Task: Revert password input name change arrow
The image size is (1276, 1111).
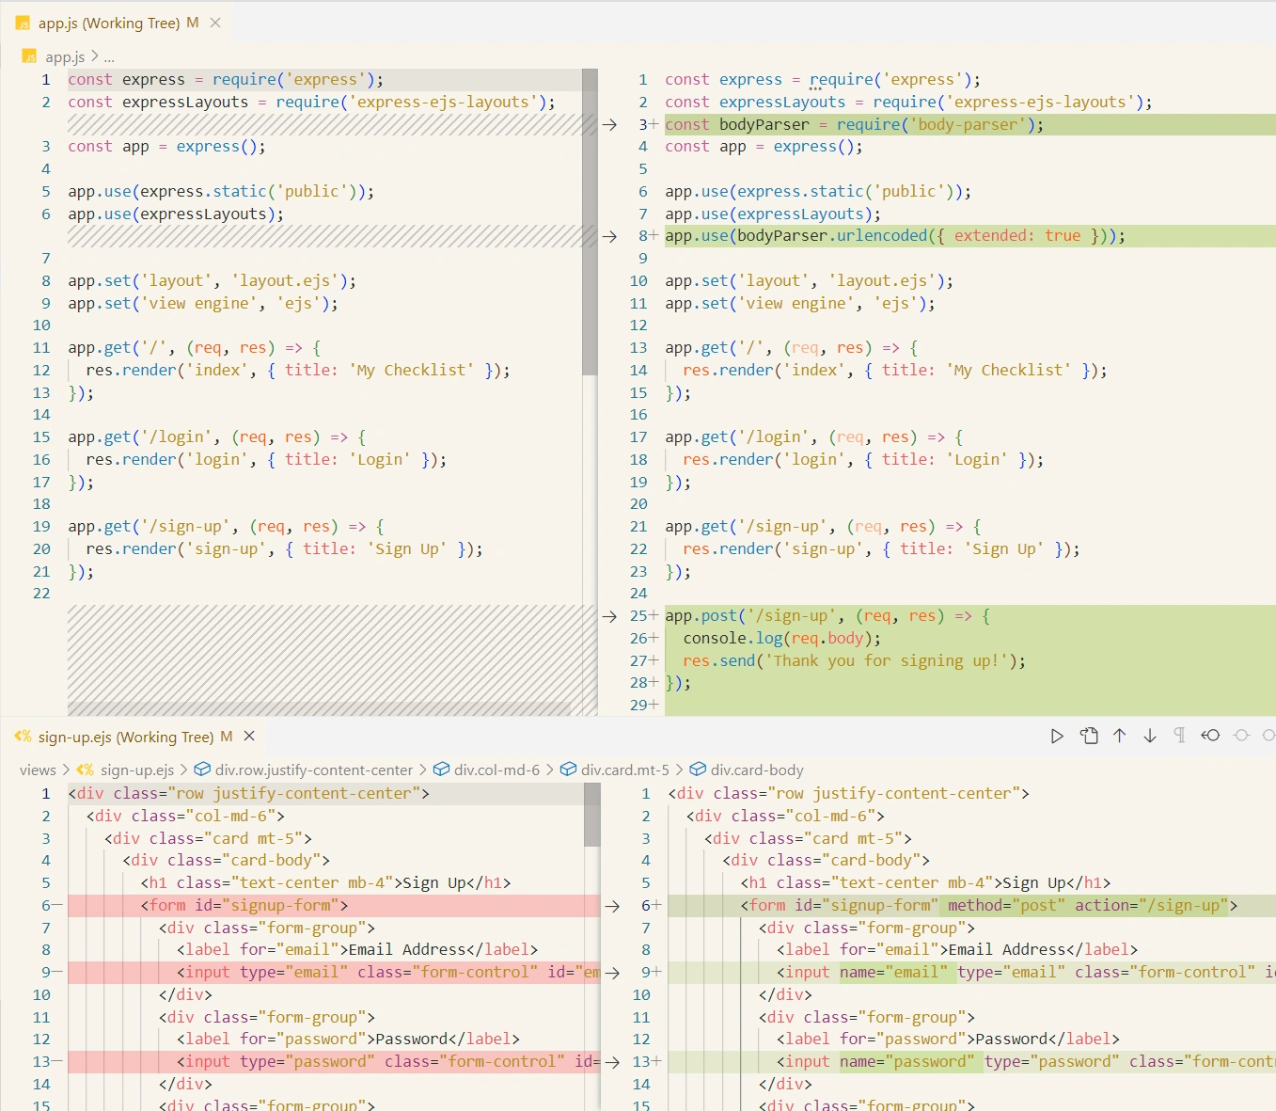Action: 612,1062
